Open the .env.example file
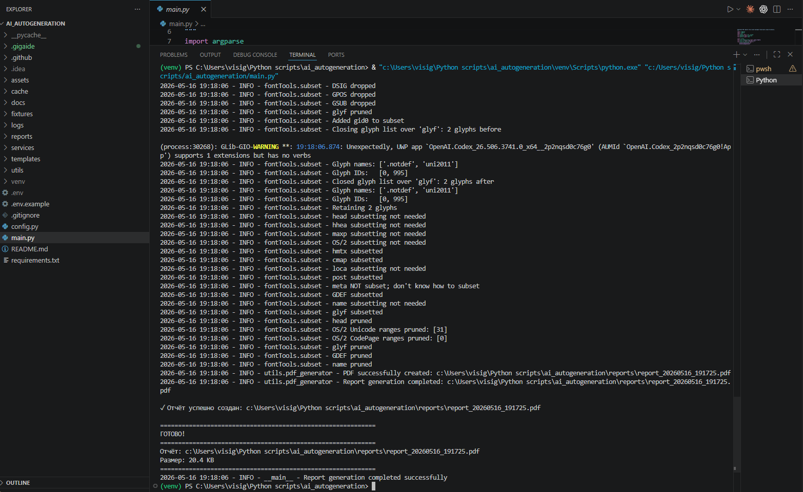The width and height of the screenshot is (803, 492). [74, 204]
